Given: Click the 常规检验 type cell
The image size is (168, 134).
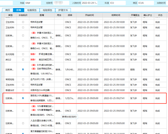Looking at the screenshot, I should click(11, 79).
